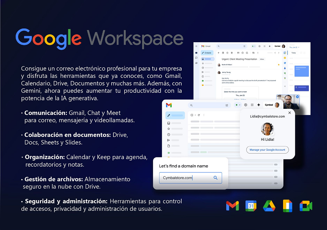Open the Google Drive app icon

pos(269,206)
